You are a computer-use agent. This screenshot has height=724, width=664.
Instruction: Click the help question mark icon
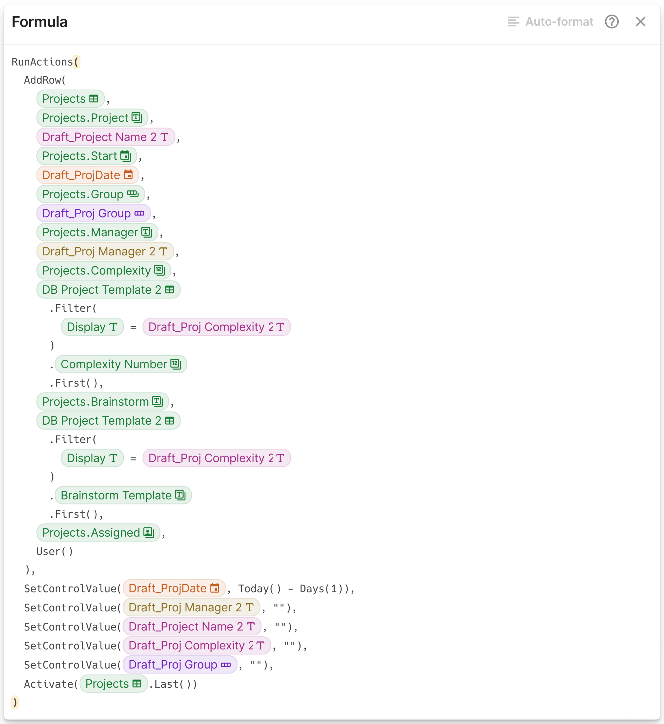(612, 22)
